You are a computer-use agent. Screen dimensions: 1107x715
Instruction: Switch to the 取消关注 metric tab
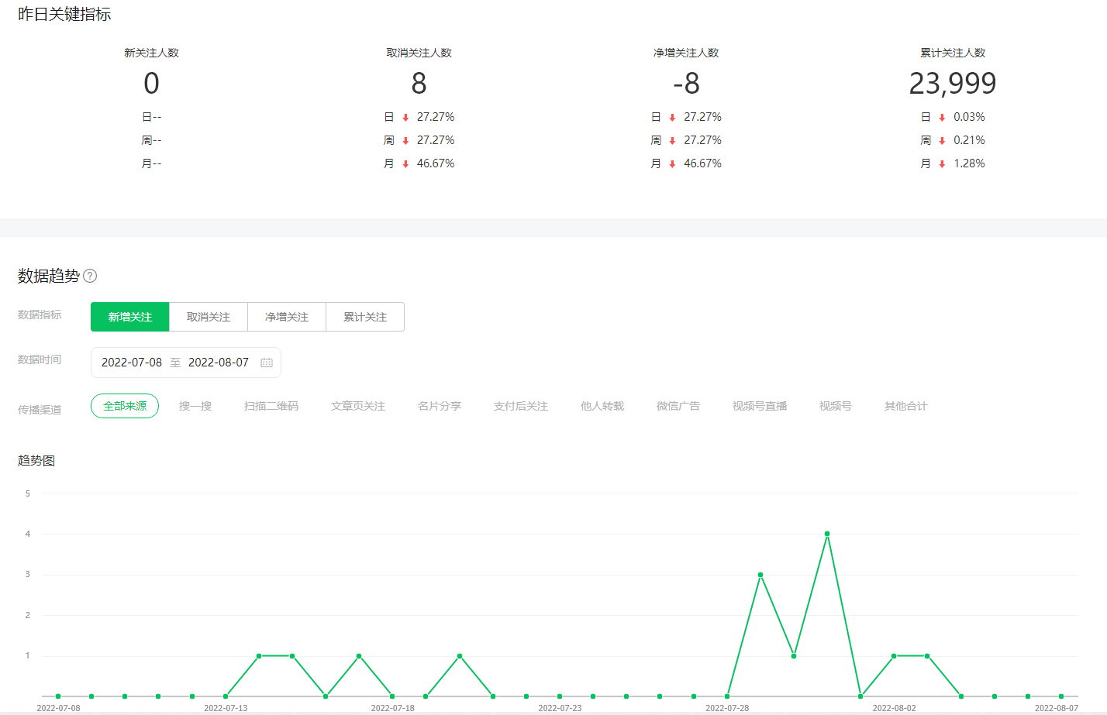(209, 317)
